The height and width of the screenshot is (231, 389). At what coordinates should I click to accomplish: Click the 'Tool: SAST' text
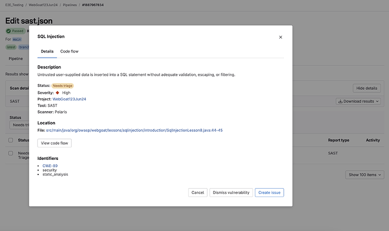tap(47, 106)
